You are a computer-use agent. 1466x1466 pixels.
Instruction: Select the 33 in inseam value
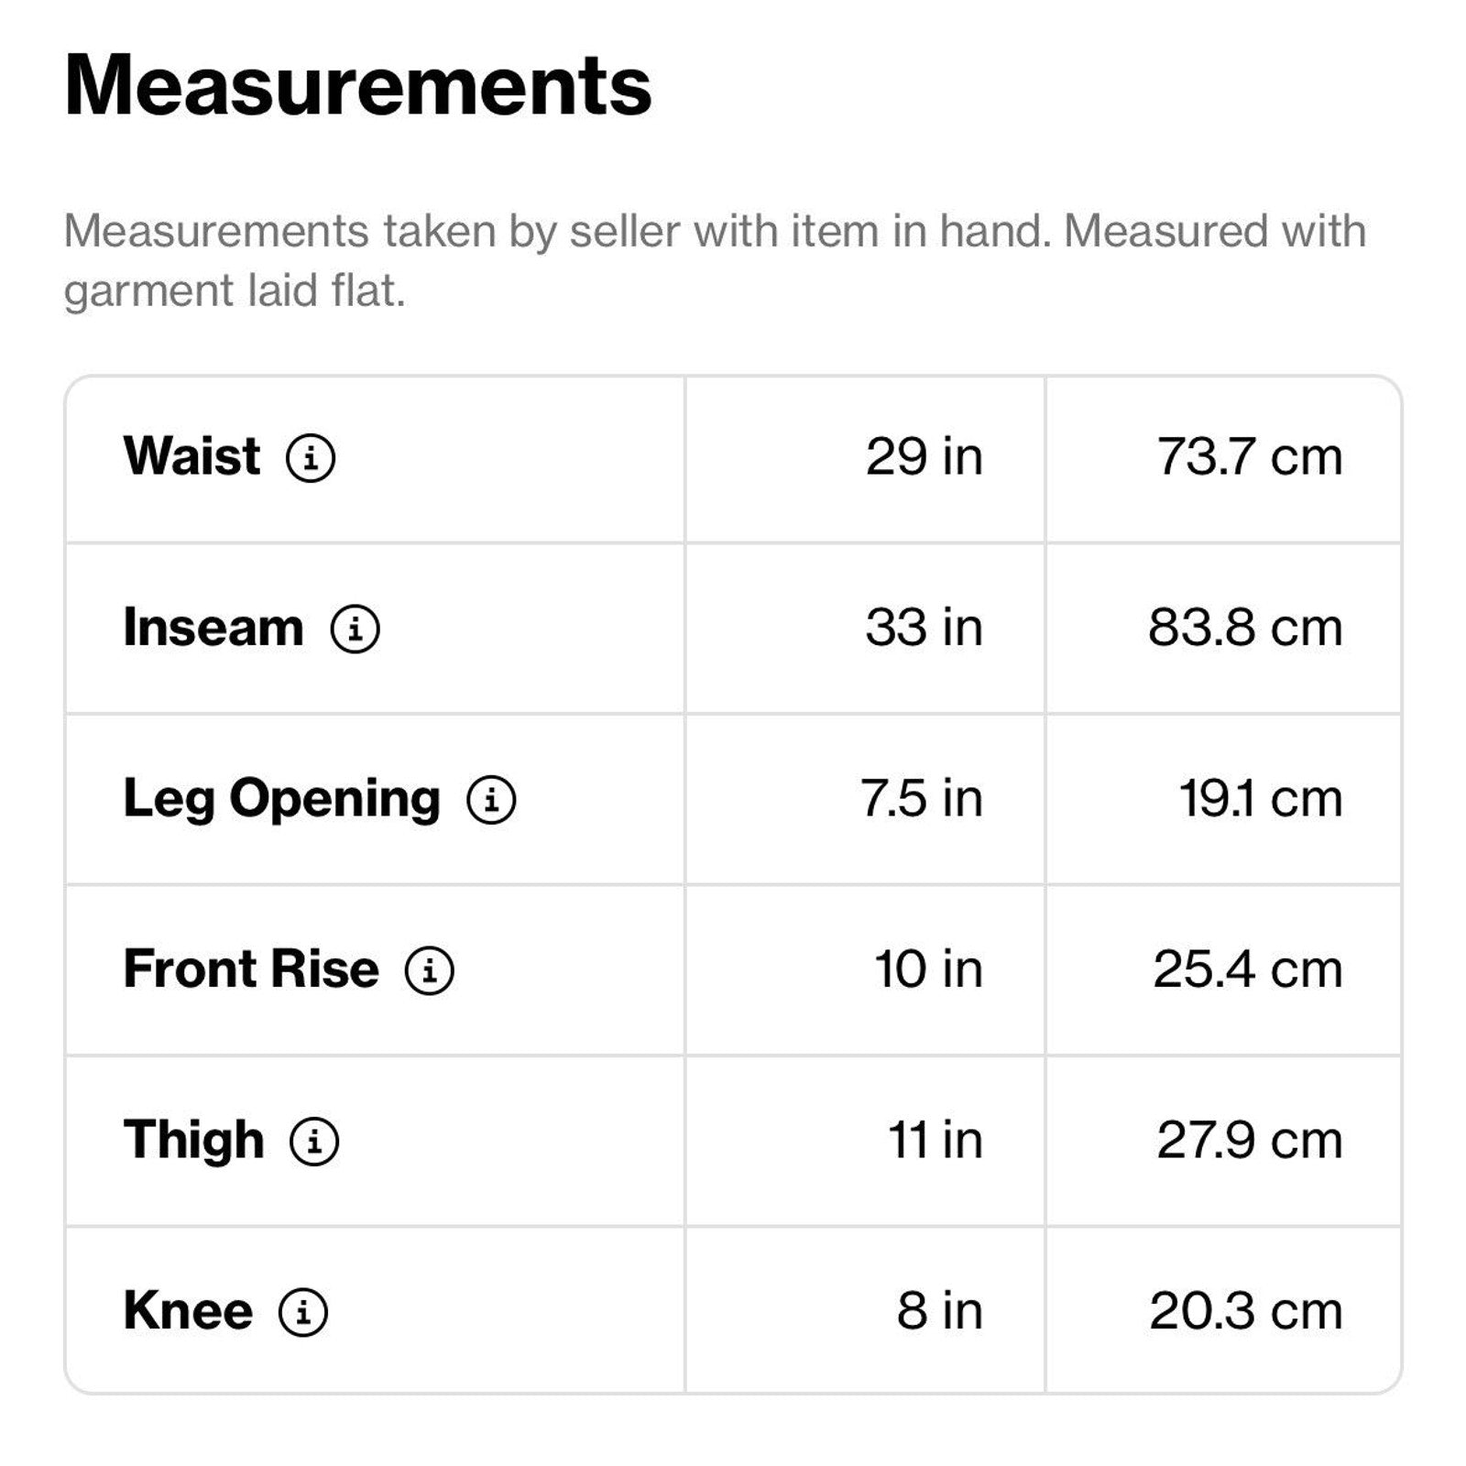click(924, 628)
